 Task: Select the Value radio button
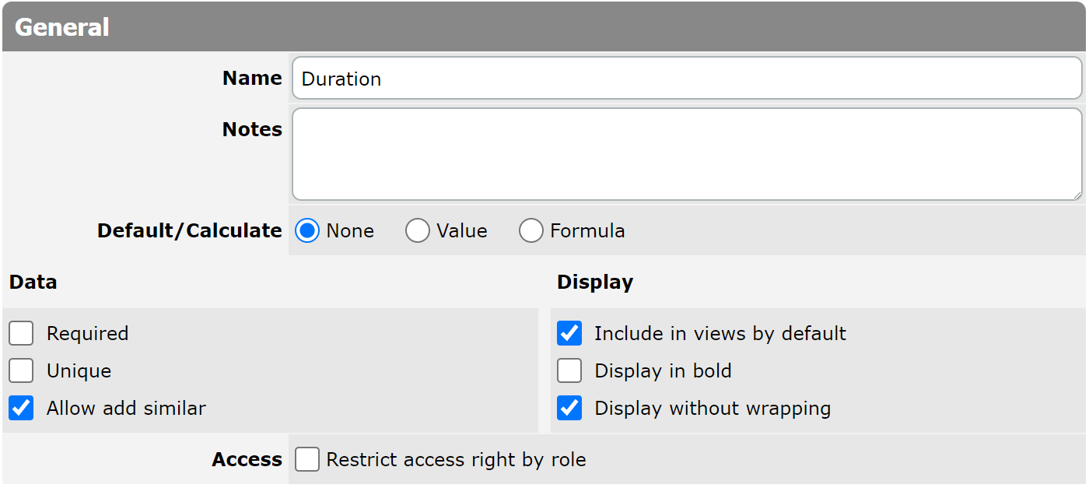pyautogui.click(x=418, y=230)
